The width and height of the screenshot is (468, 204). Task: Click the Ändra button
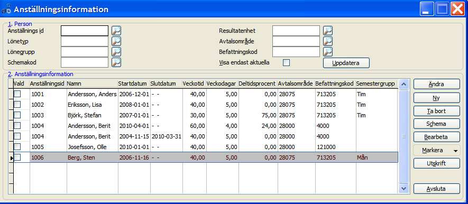tap(437, 85)
